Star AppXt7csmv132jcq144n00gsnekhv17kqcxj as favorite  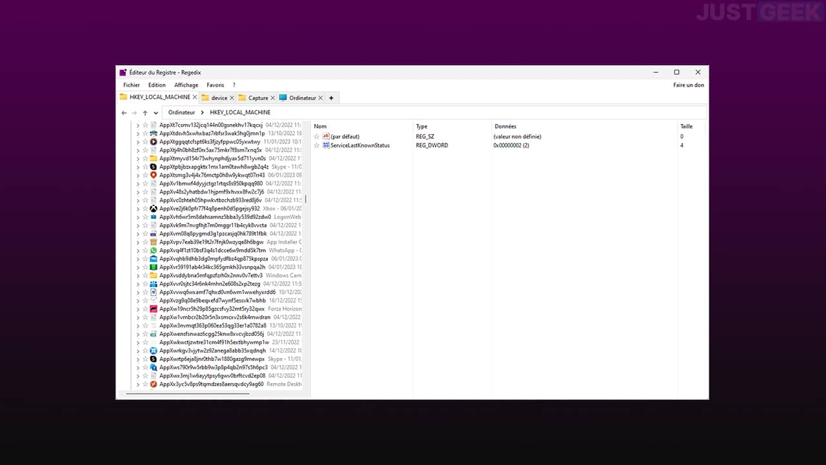tap(145, 125)
